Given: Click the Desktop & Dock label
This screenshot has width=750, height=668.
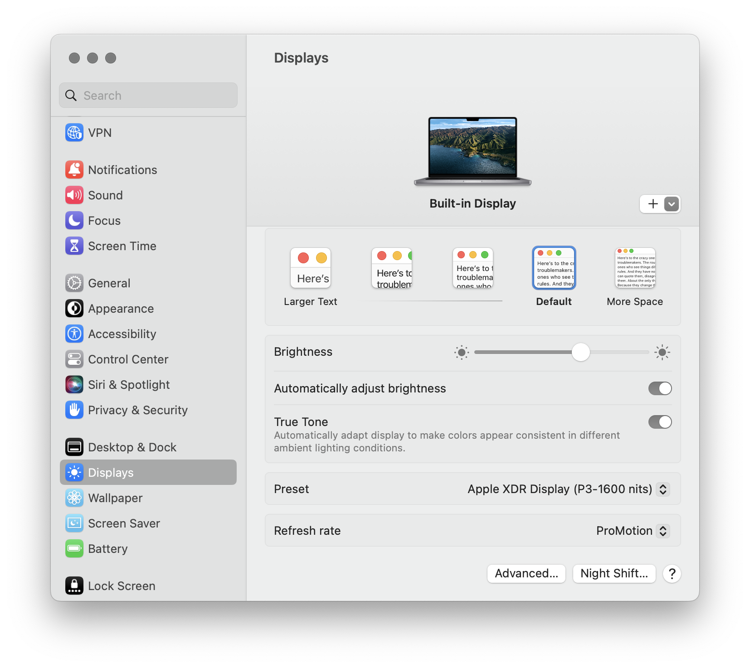Looking at the screenshot, I should coord(132,447).
